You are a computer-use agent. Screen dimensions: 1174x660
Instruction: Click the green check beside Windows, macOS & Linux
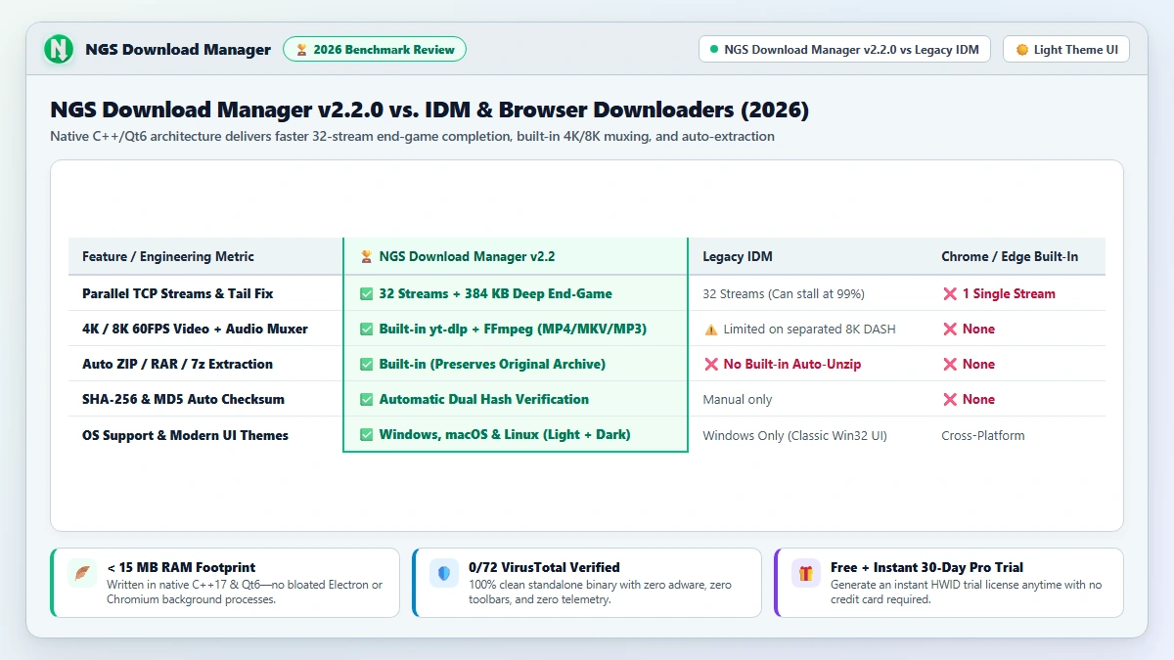click(366, 434)
